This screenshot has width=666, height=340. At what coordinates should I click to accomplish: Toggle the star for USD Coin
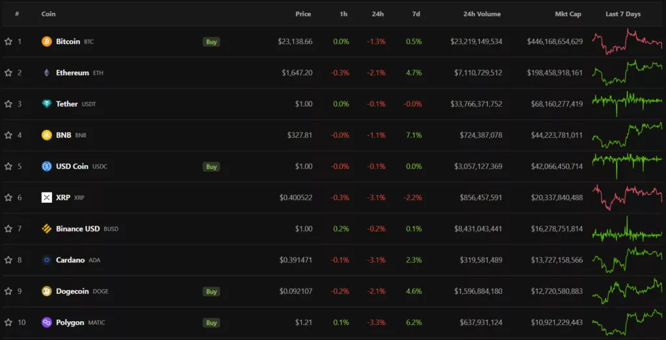(x=8, y=166)
